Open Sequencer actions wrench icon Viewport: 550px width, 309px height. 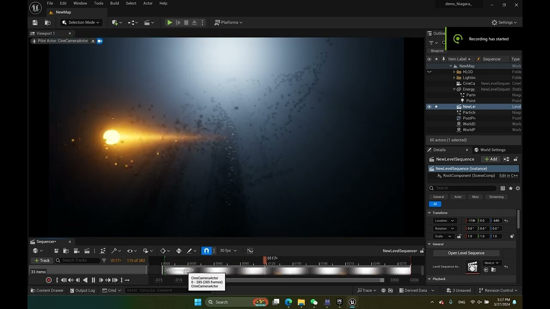(x=114, y=251)
